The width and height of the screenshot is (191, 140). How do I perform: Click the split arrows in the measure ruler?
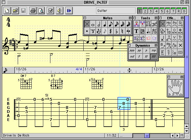point(129,71)
